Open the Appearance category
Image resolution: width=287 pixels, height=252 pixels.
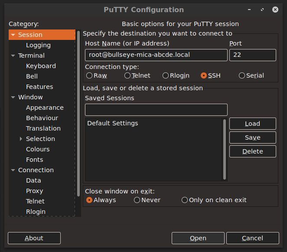(x=45, y=108)
